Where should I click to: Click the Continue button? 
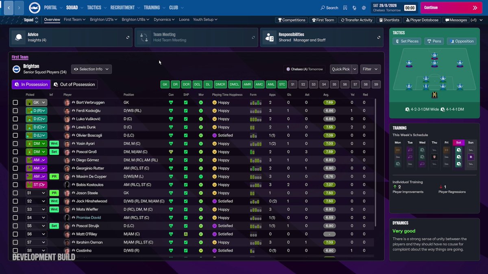(x=451, y=8)
